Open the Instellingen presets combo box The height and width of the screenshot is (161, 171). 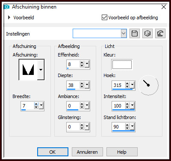point(100,33)
